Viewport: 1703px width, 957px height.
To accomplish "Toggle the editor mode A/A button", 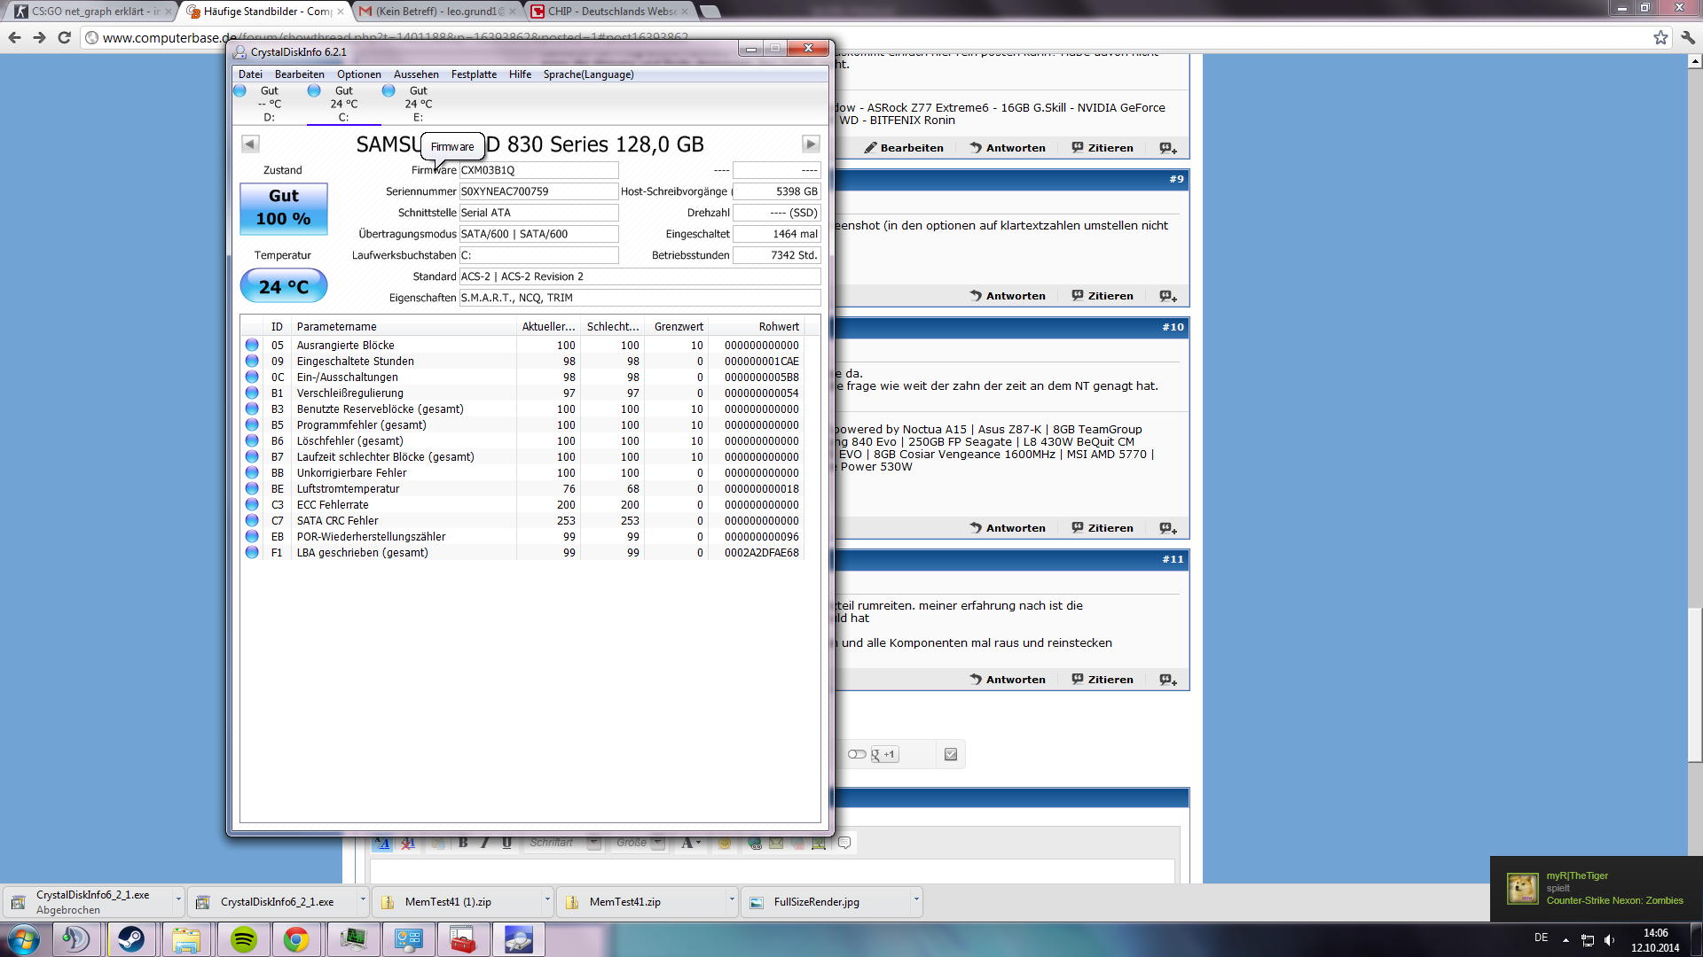I will 381,843.
